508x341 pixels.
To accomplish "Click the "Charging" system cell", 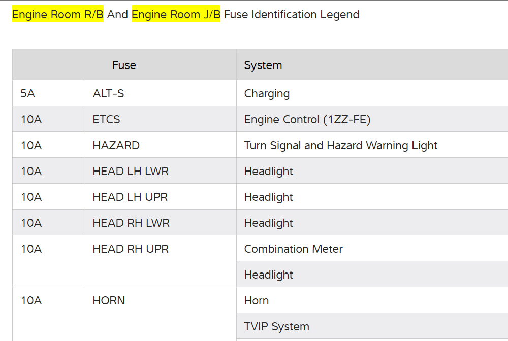I will (x=267, y=93).
